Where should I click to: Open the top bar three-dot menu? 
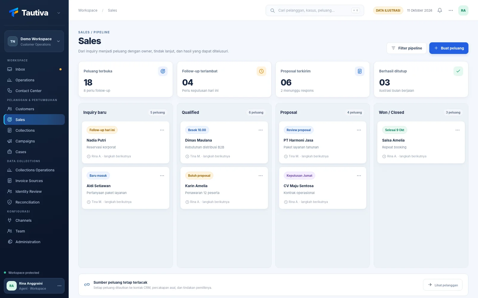click(451, 10)
